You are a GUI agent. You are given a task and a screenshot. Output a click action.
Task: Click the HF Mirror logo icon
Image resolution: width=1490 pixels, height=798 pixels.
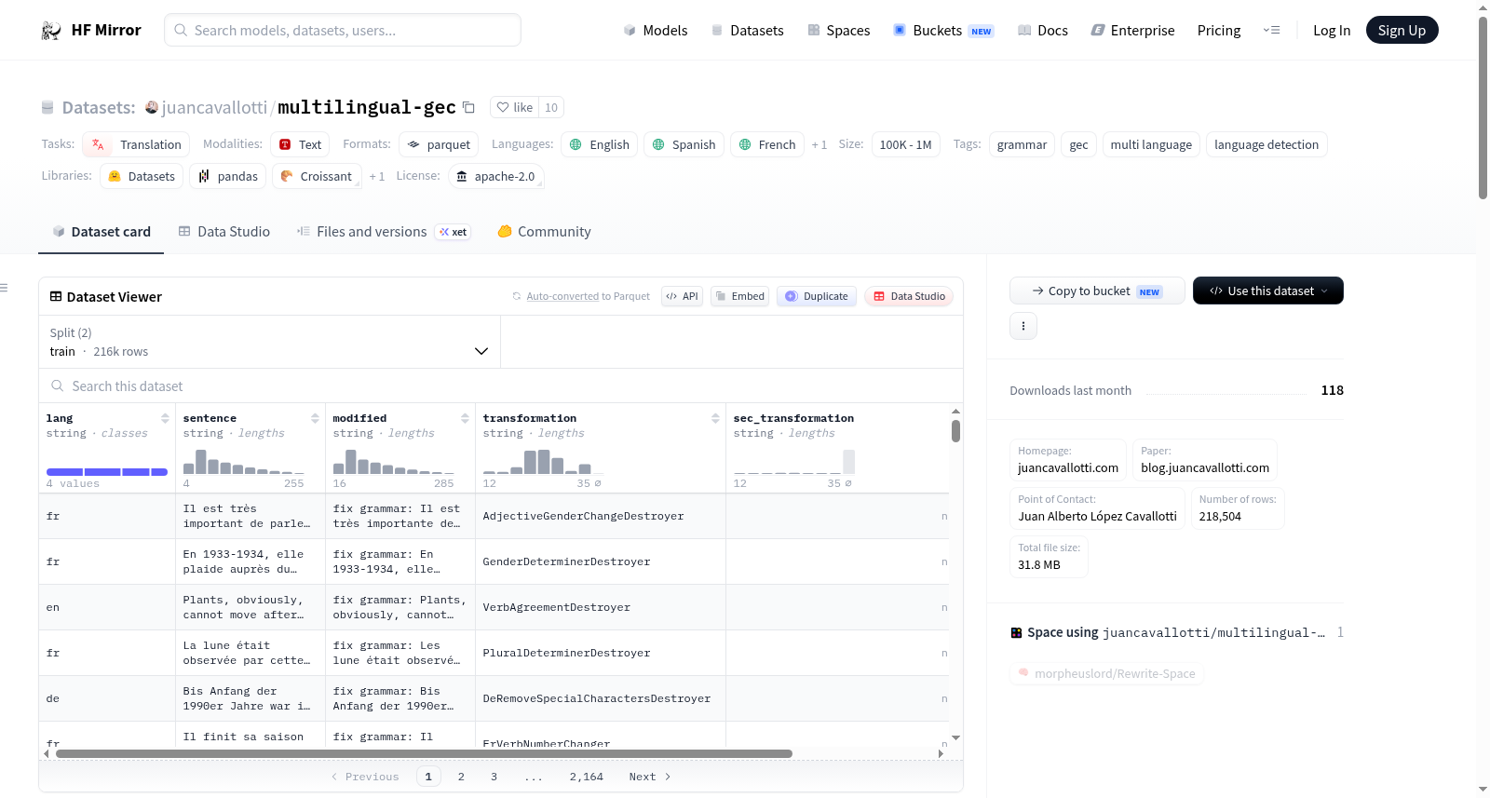[x=51, y=31]
